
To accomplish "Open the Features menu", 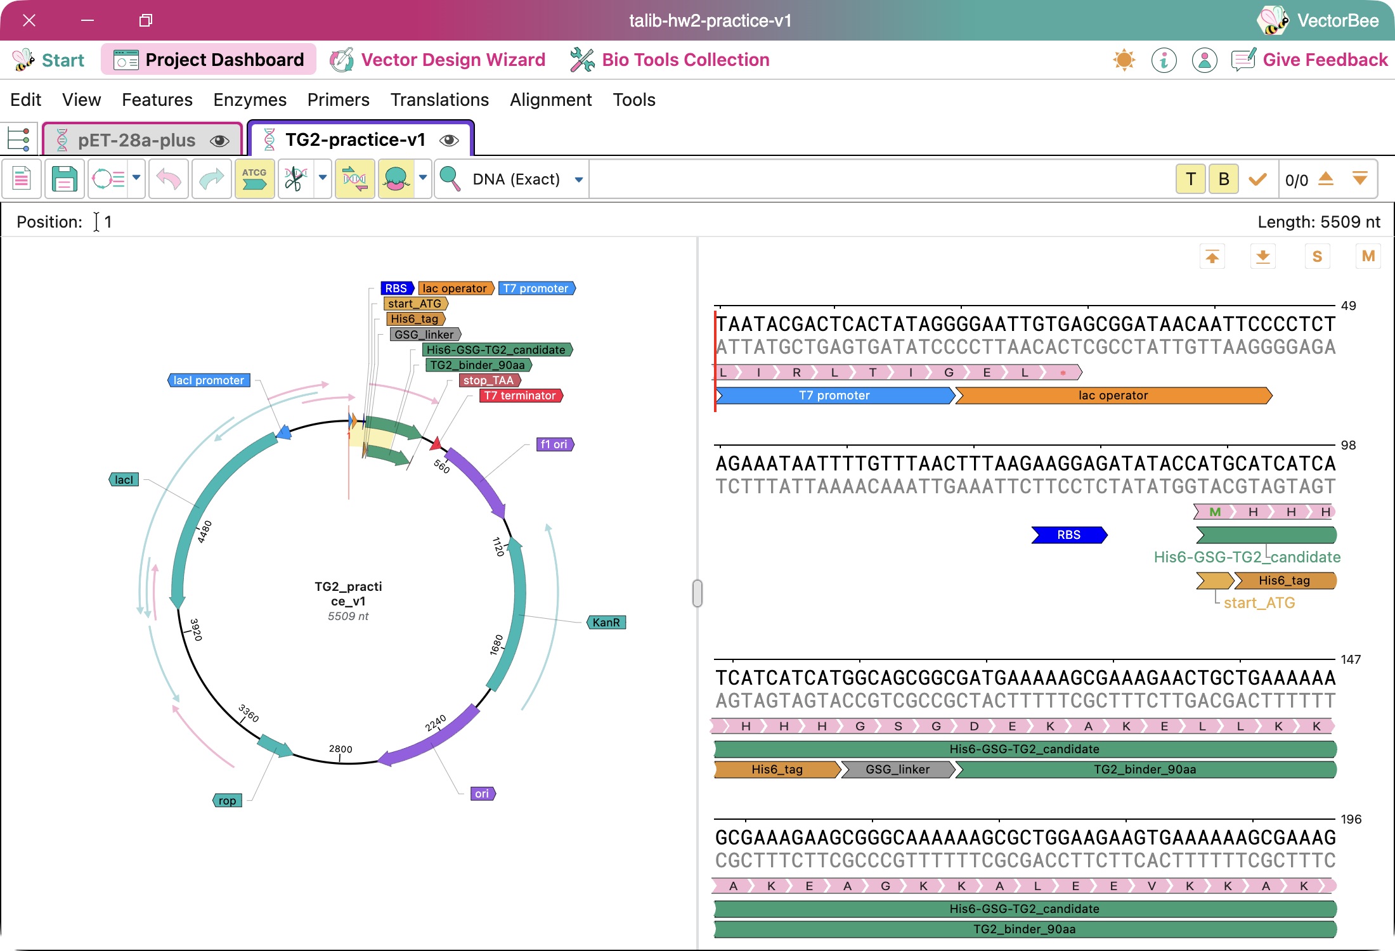I will (157, 100).
